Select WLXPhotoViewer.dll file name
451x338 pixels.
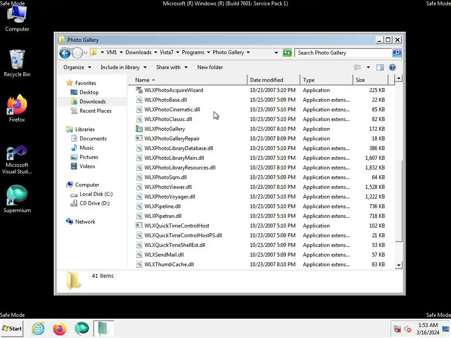coord(168,187)
